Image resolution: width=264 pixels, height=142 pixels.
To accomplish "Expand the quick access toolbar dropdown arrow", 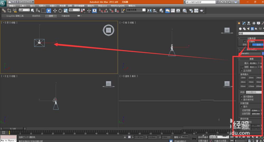I will click(x=33, y=2).
